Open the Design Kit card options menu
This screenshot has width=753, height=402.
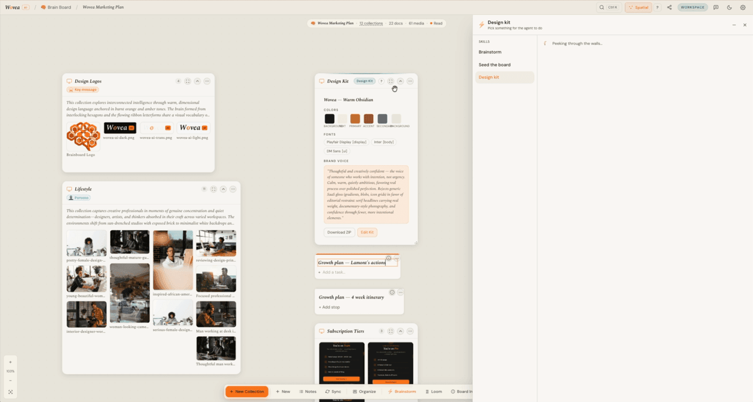410,81
